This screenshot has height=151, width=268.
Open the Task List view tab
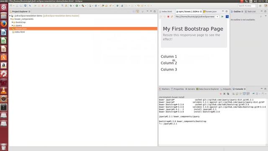(250, 11)
